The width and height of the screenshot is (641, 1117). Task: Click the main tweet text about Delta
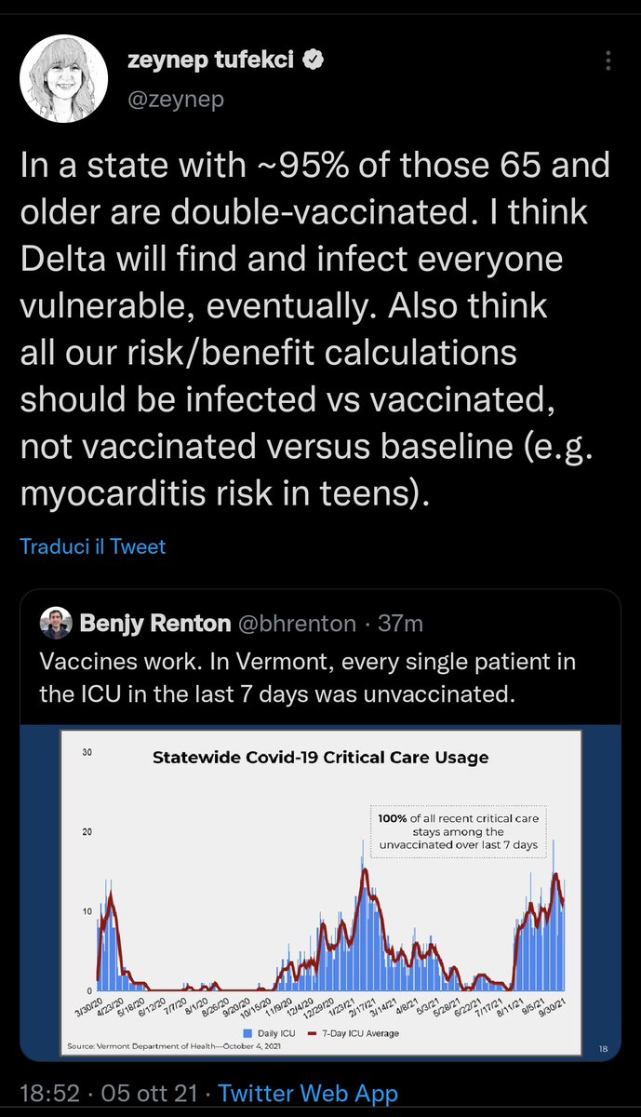[x=316, y=330]
